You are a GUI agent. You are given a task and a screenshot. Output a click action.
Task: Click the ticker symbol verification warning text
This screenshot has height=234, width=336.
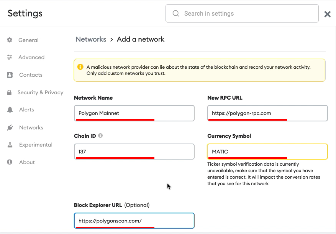[x=264, y=174]
